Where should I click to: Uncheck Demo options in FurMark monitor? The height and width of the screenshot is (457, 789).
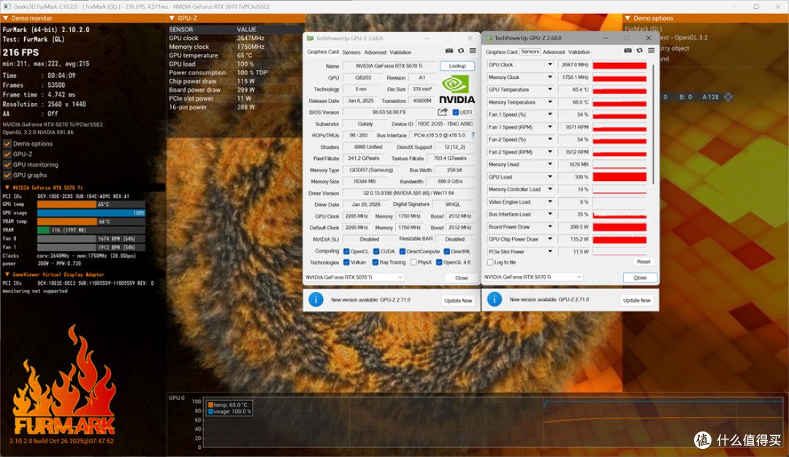click(7, 144)
